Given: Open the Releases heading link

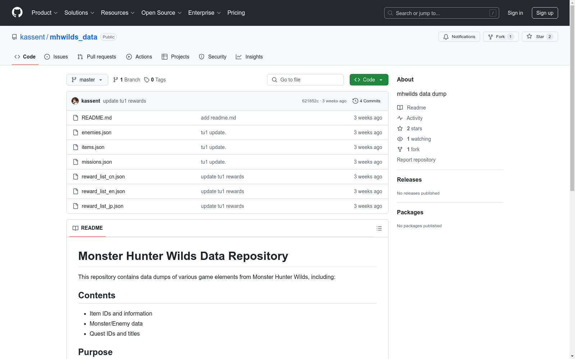Looking at the screenshot, I should pos(409,179).
